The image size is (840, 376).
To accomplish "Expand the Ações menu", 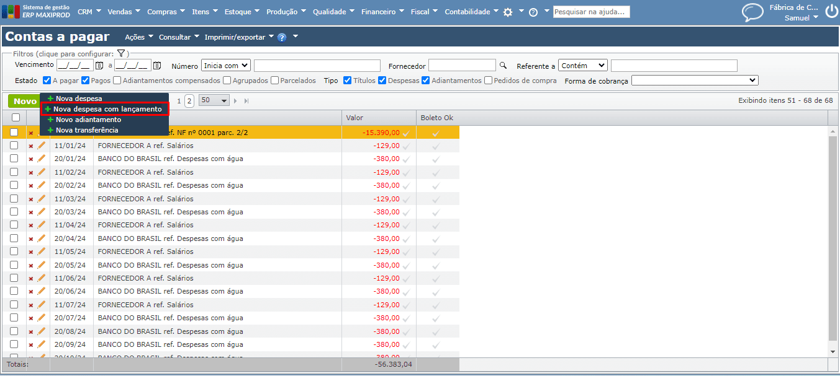I will point(138,37).
